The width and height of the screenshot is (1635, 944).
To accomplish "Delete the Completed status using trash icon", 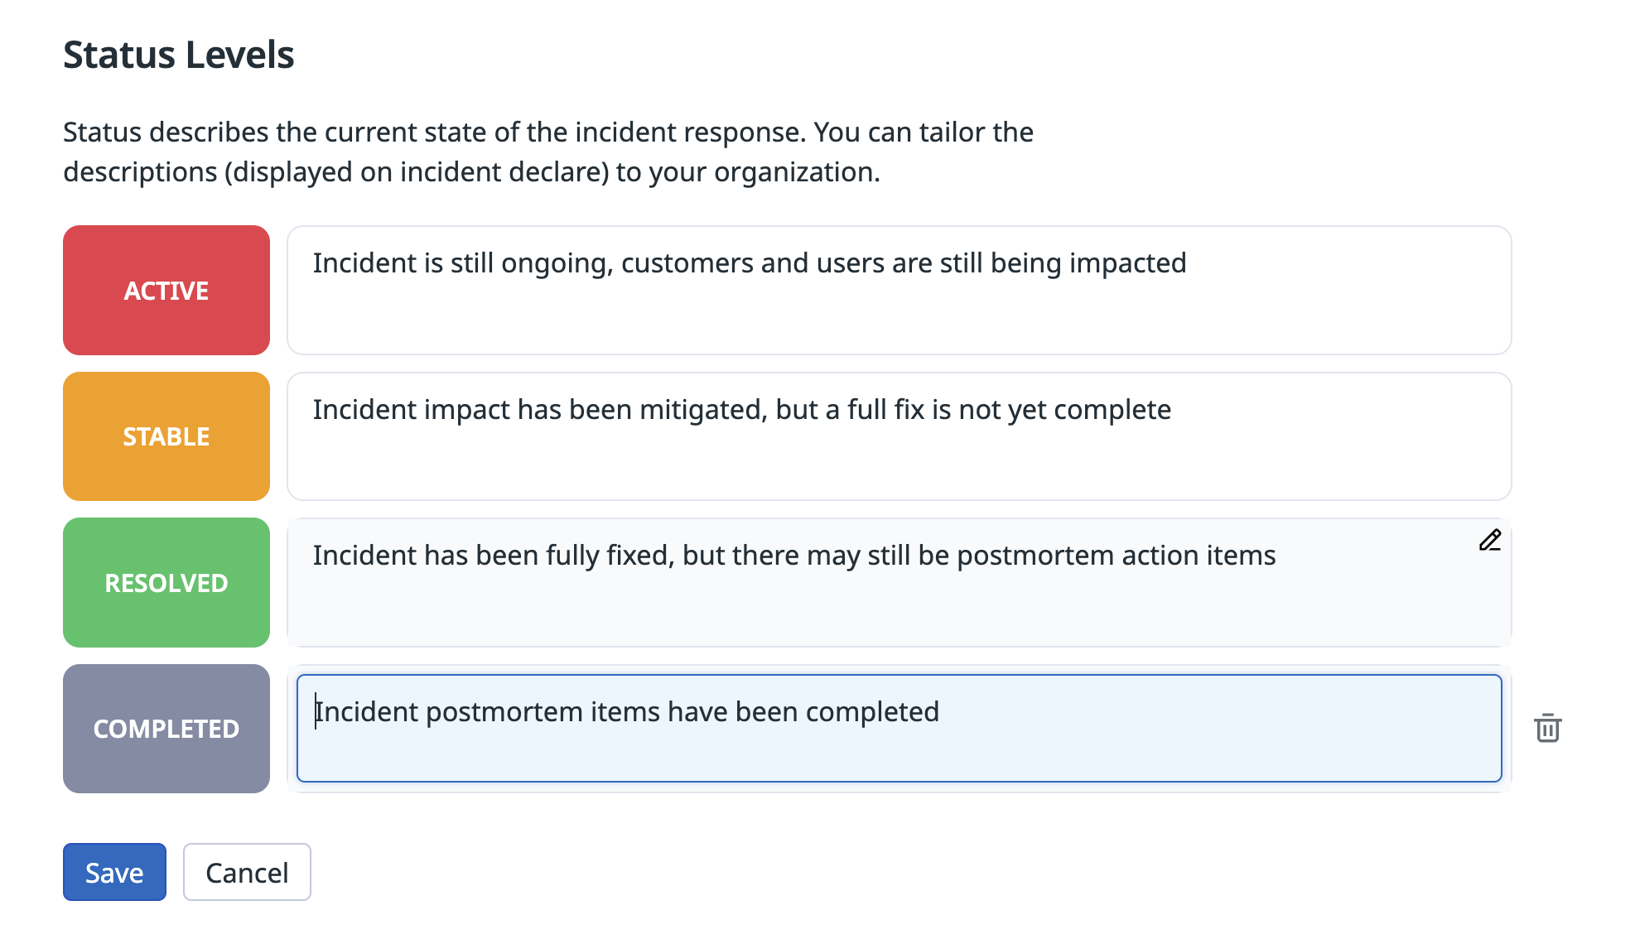I will pos(1547,729).
